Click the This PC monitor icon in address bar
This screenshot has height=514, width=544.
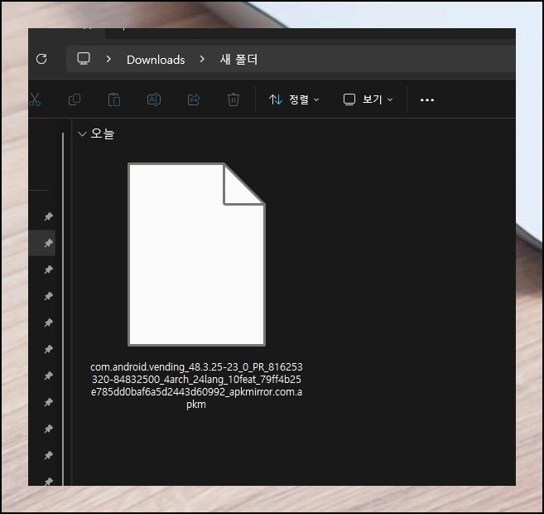[84, 59]
